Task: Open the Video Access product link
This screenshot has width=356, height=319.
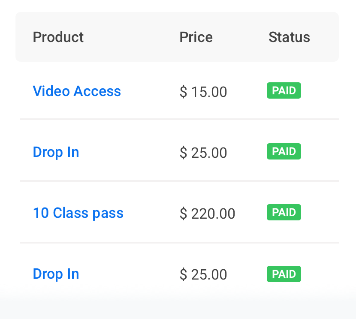Action: pos(77,91)
